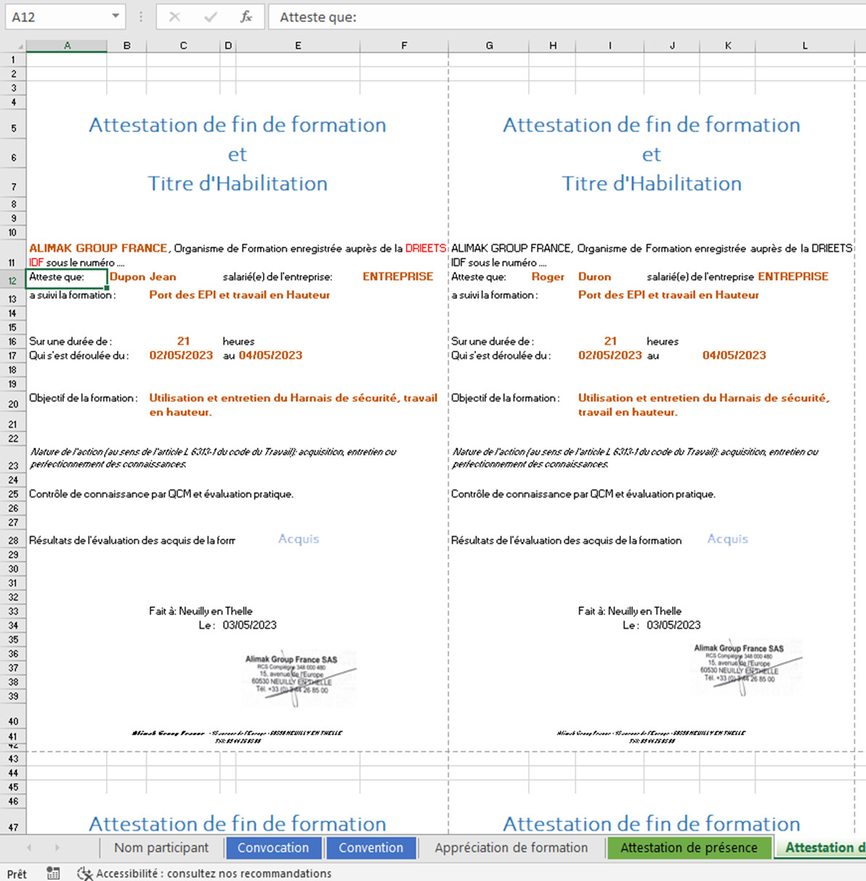Select row 28 header

(x=13, y=540)
